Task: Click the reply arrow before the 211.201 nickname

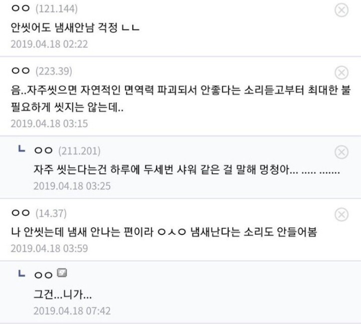Action: (21, 150)
